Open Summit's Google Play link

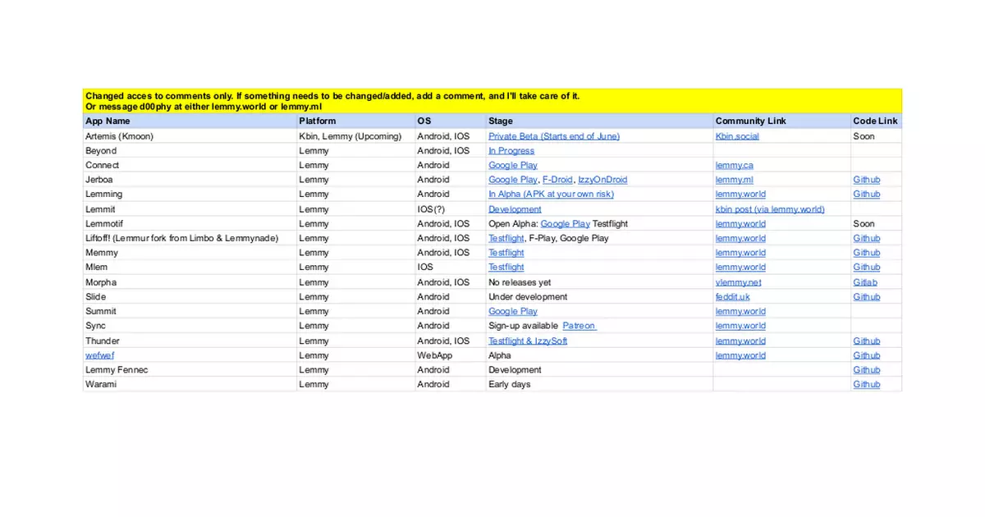[x=513, y=311]
